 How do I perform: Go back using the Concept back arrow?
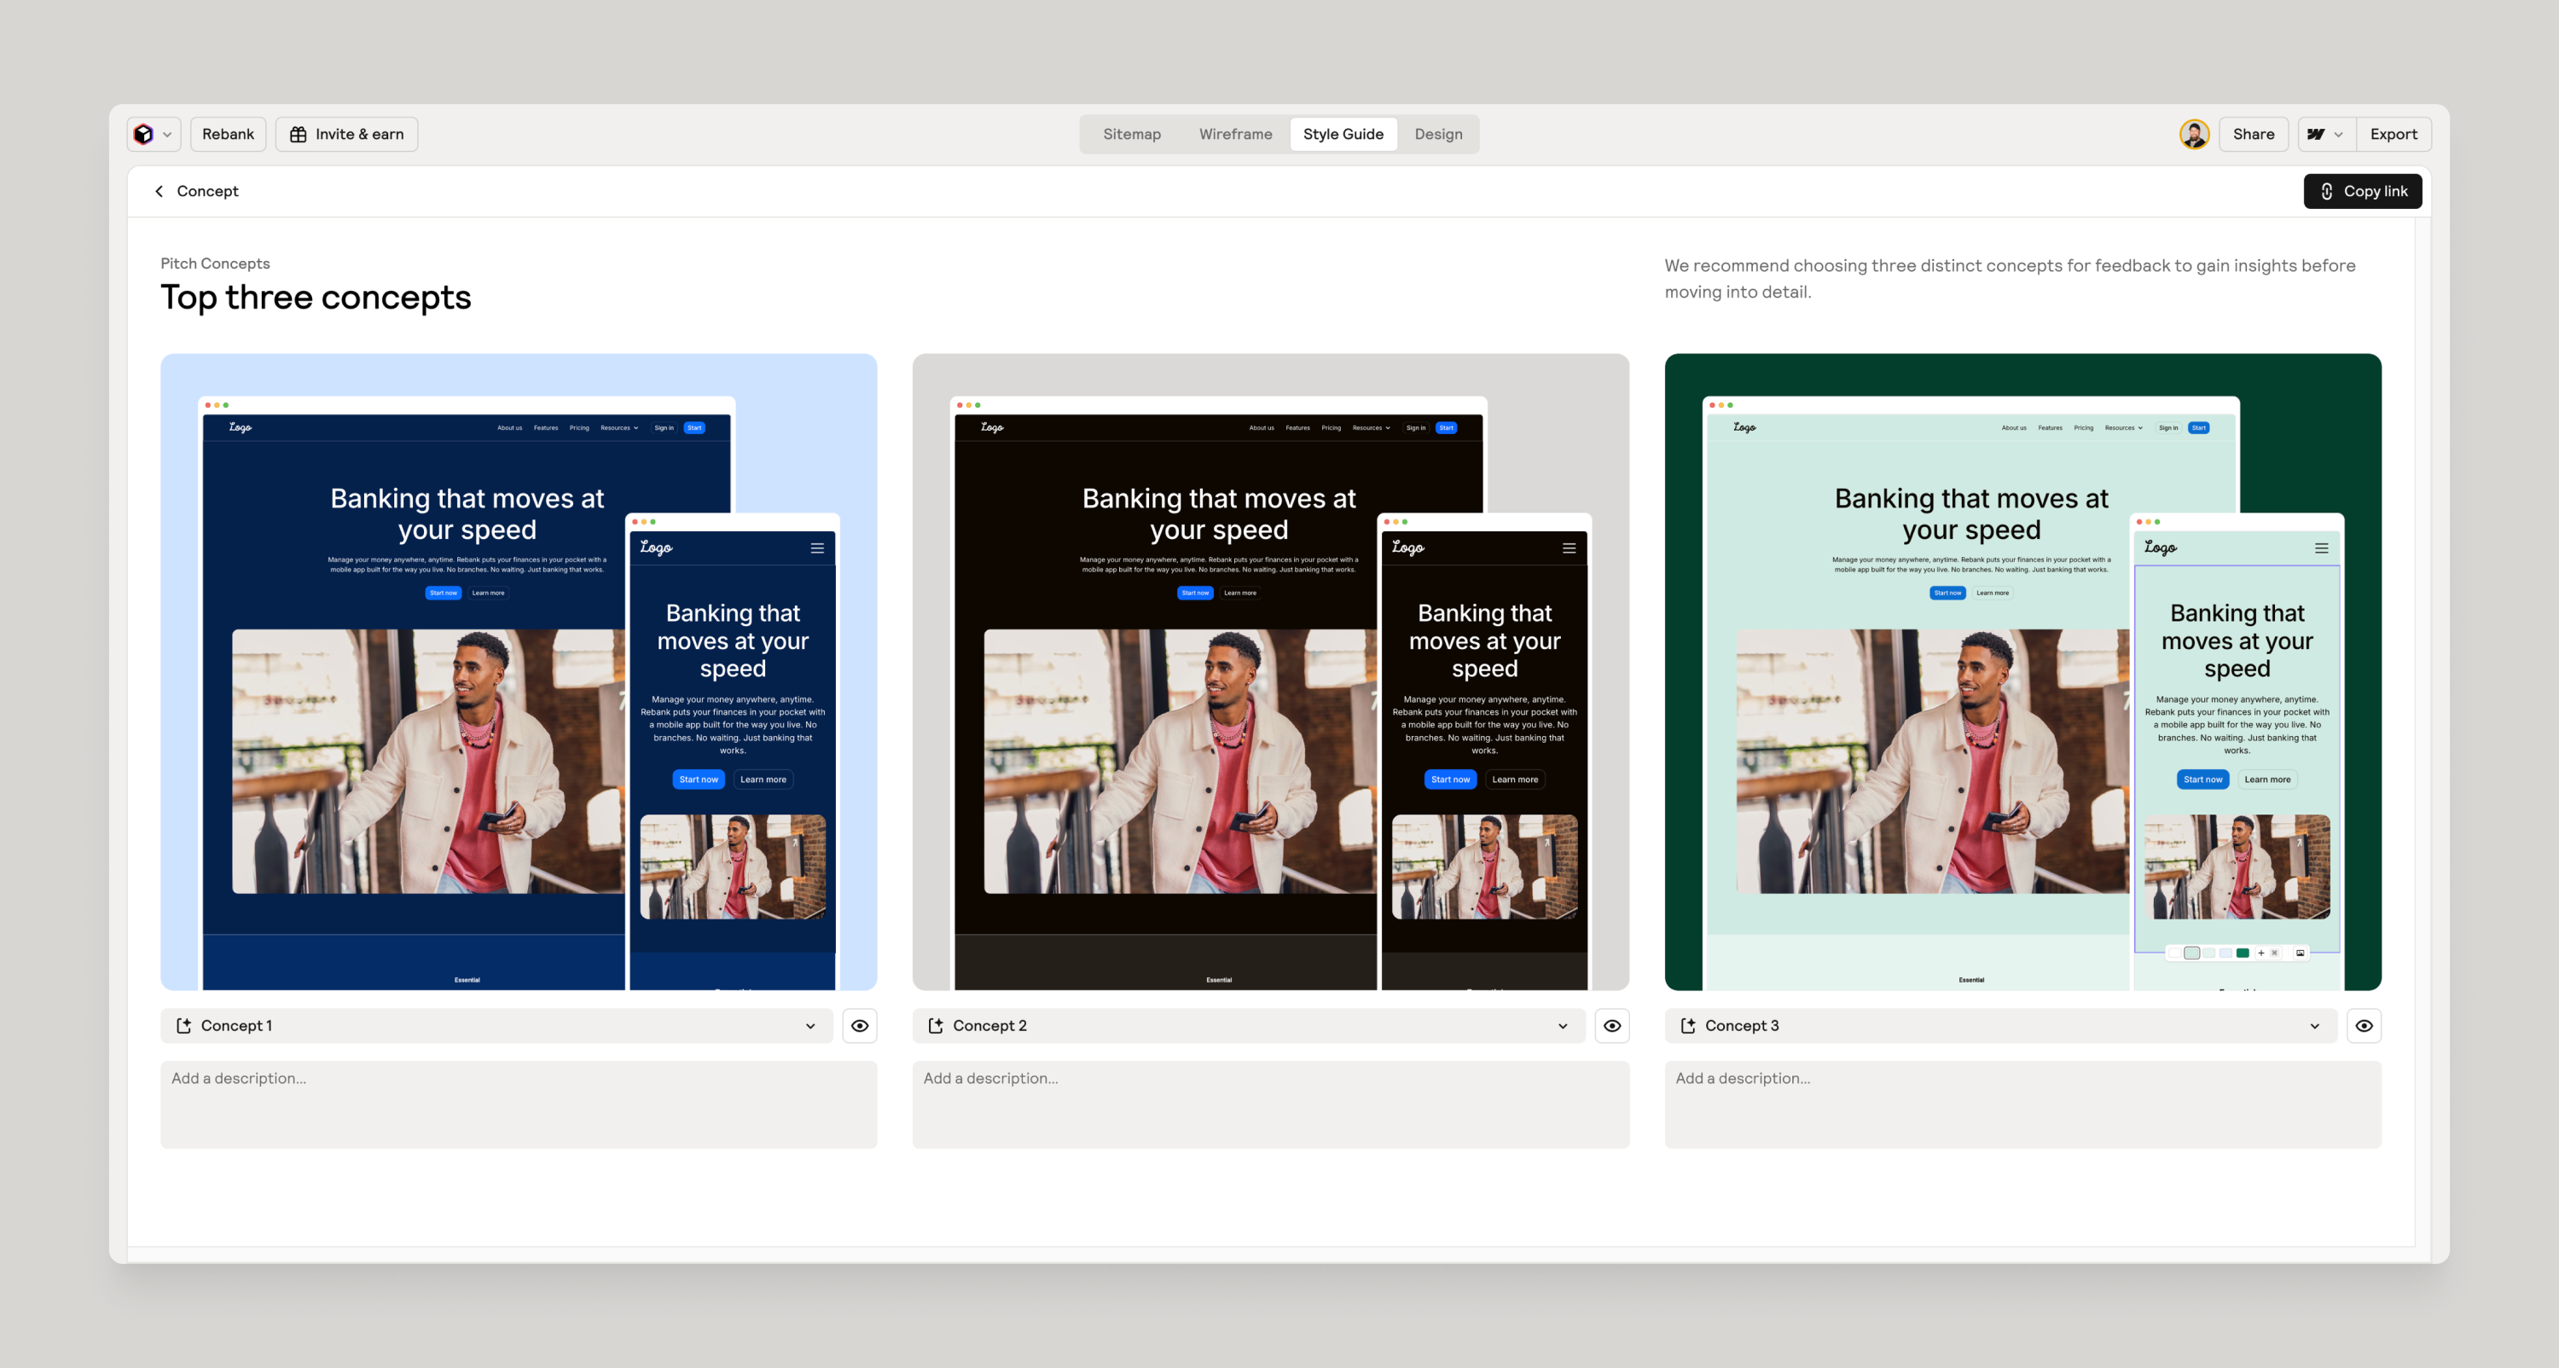tap(159, 191)
